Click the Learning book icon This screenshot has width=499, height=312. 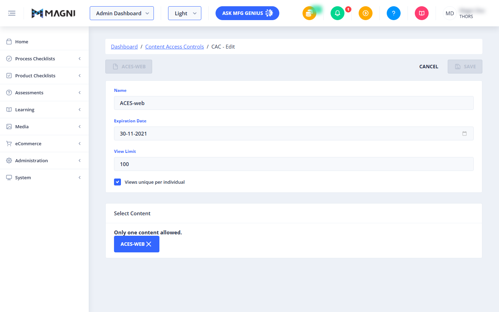(x=9, y=110)
